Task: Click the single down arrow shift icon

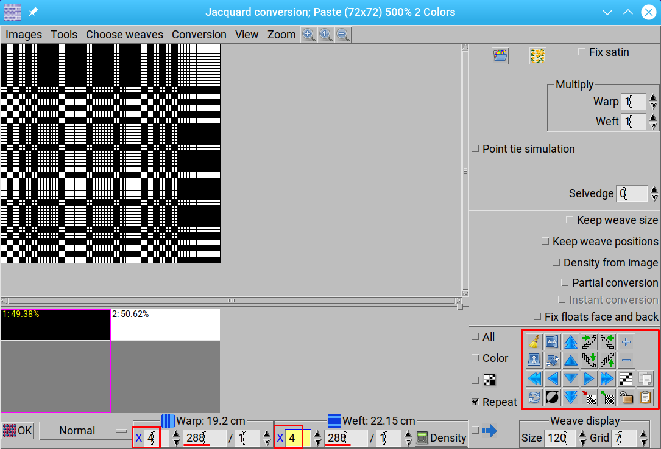Action: click(571, 378)
